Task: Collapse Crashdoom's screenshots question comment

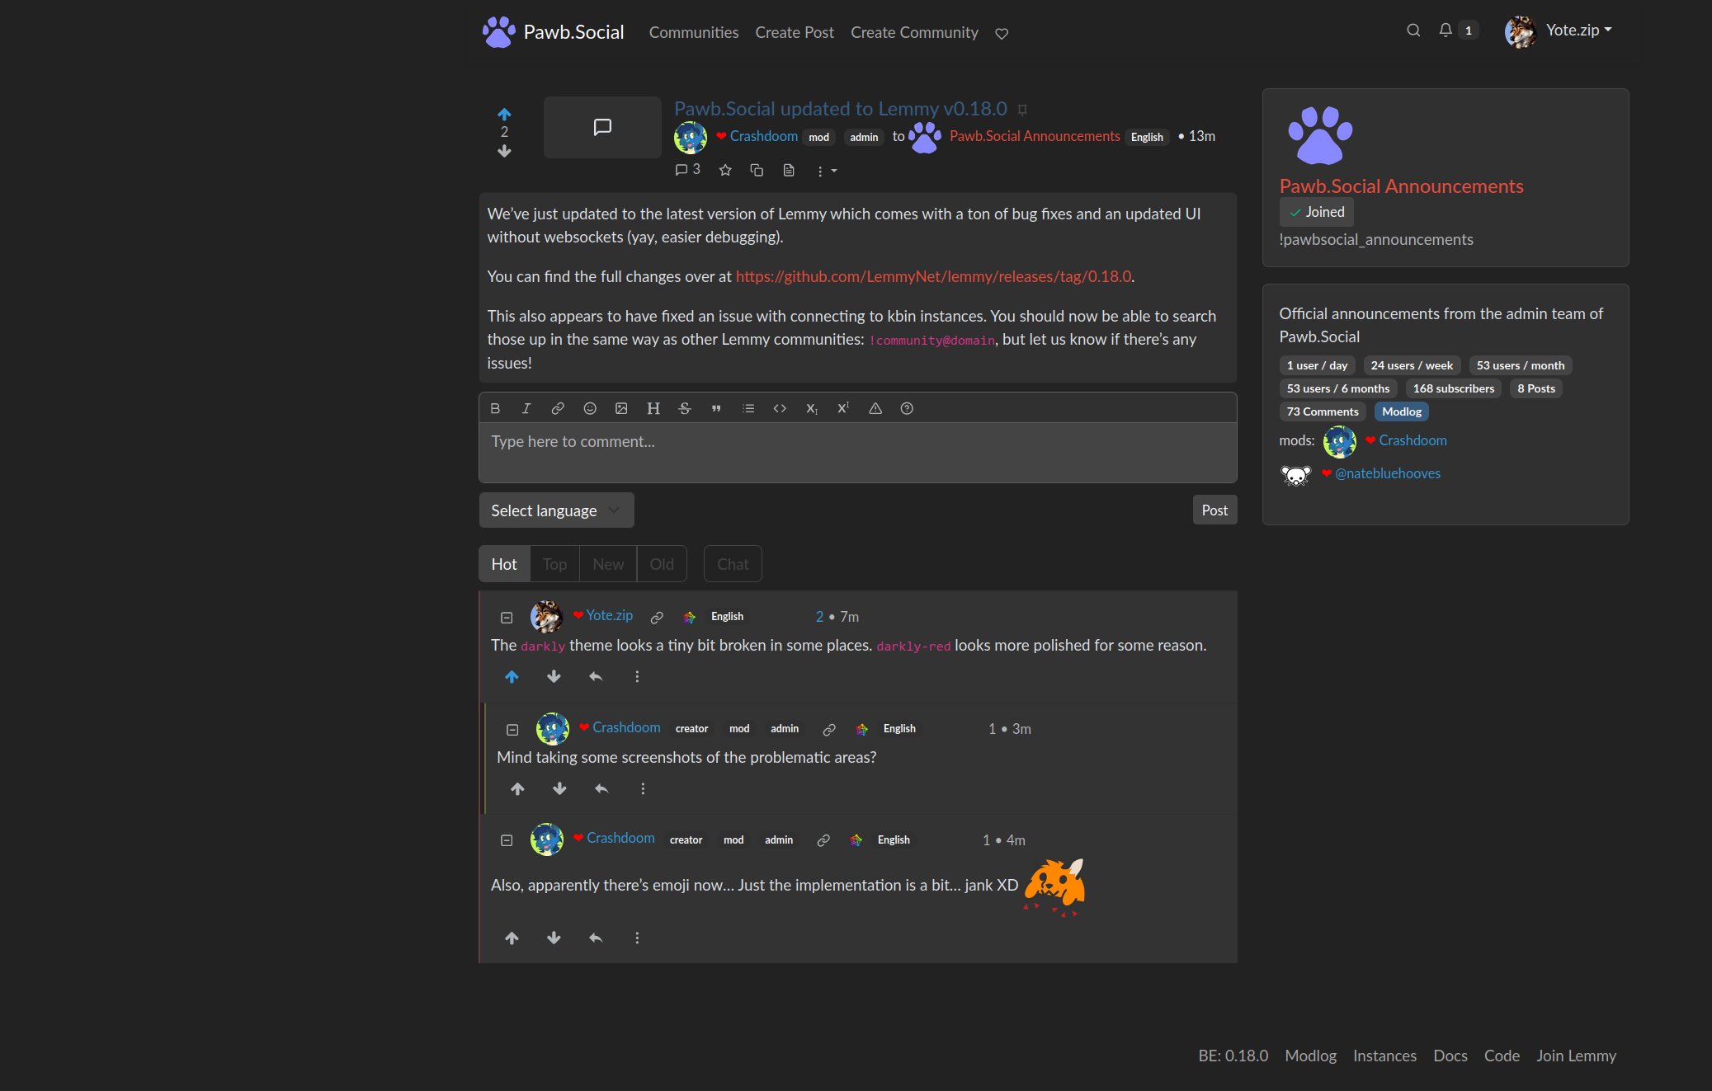Action: [512, 730]
